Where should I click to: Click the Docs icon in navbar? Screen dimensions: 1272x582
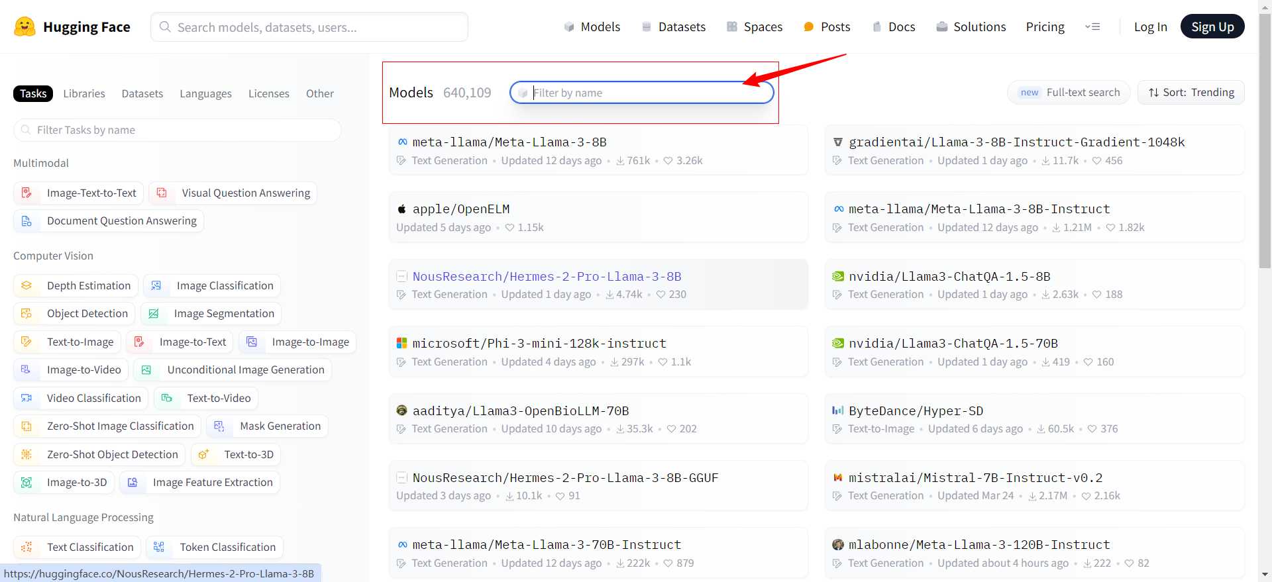[876, 26]
